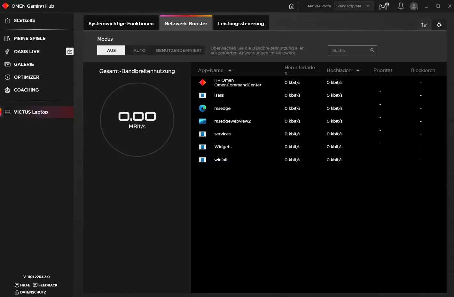Viewport: 454px width, 297px height.
Task: Click the lsass process icon
Action: [x=202, y=95]
